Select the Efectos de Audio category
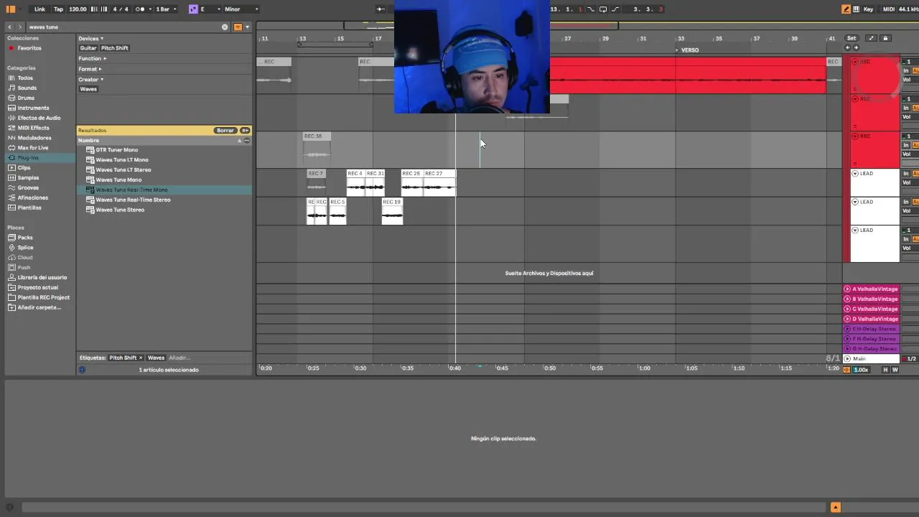The image size is (919, 517). point(39,118)
